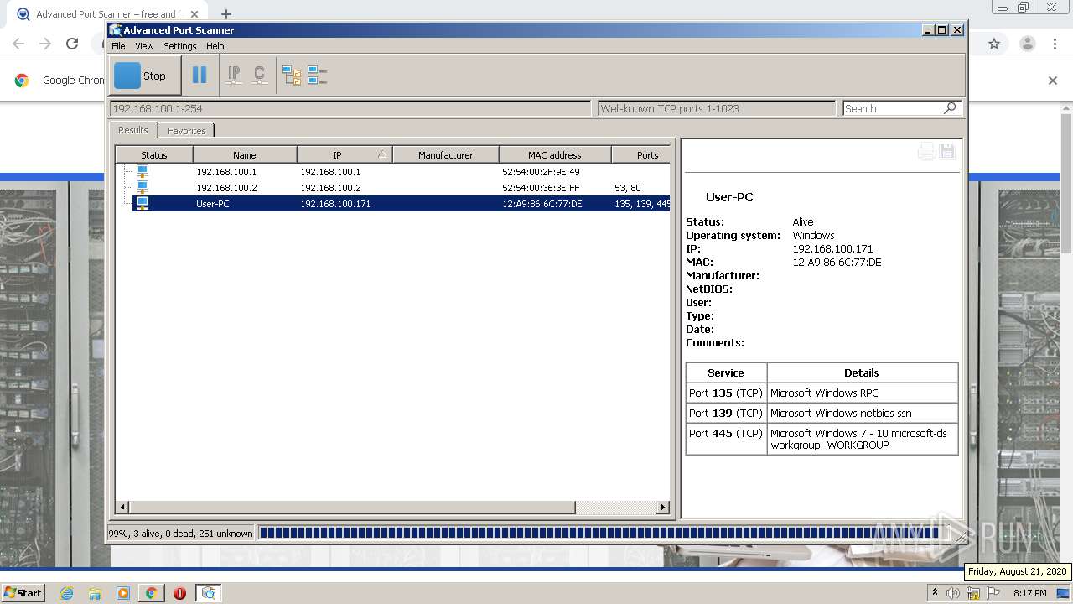Pause the scan
The height and width of the screenshot is (604, 1073).
pos(200,75)
